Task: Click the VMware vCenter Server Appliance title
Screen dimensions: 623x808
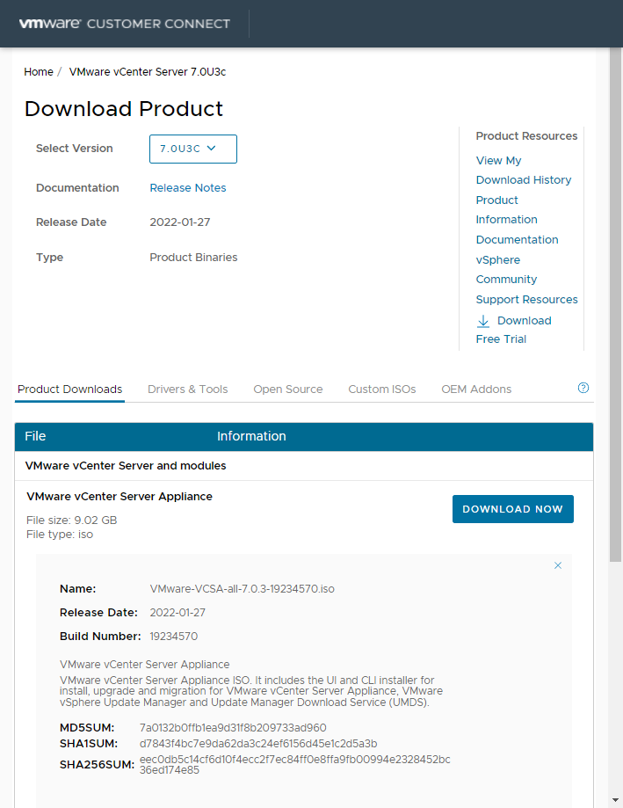Action: [x=120, y=496]
